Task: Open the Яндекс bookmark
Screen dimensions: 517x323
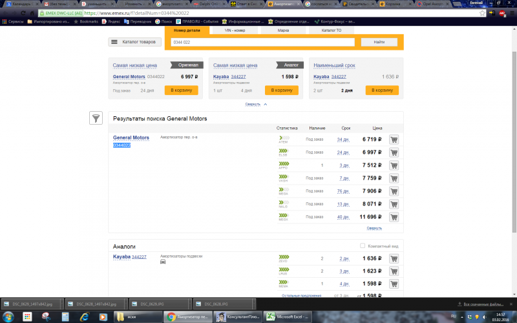Action: click(111, 21)
